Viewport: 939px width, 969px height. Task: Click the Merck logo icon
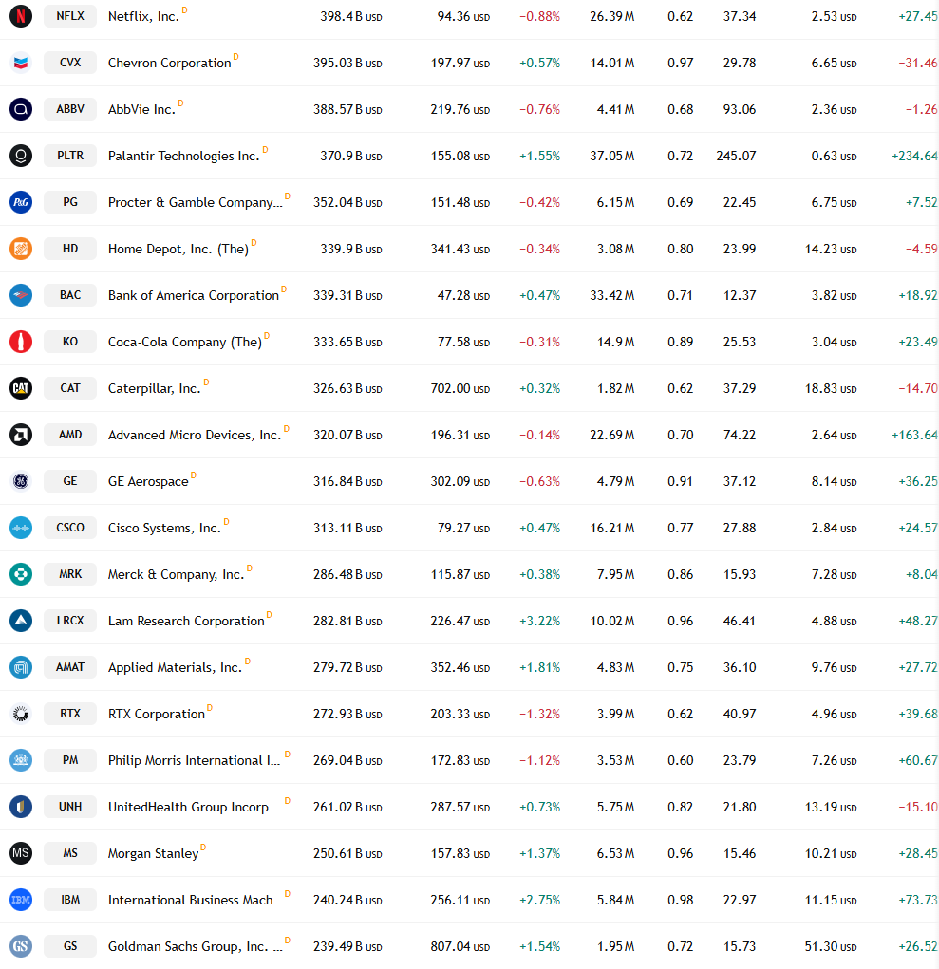point(20,574)
